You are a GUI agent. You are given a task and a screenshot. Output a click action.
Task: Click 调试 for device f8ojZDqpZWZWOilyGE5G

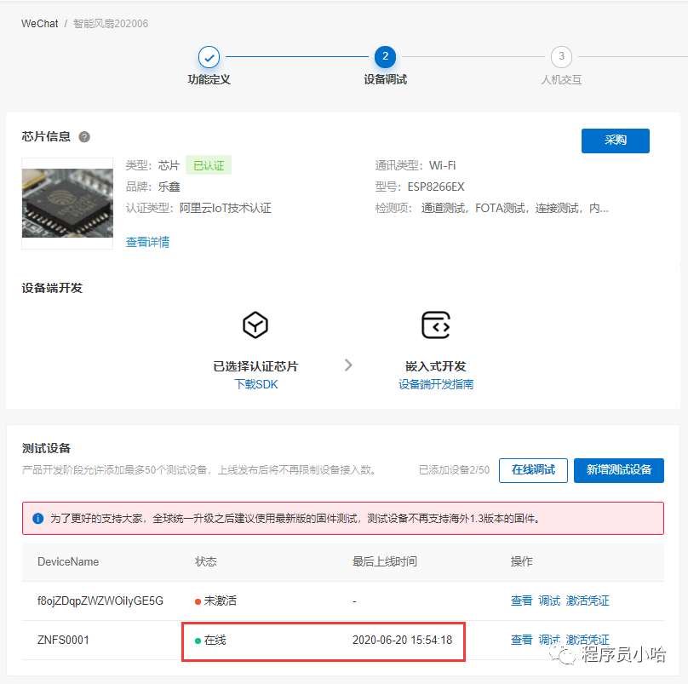coord(549,601)
